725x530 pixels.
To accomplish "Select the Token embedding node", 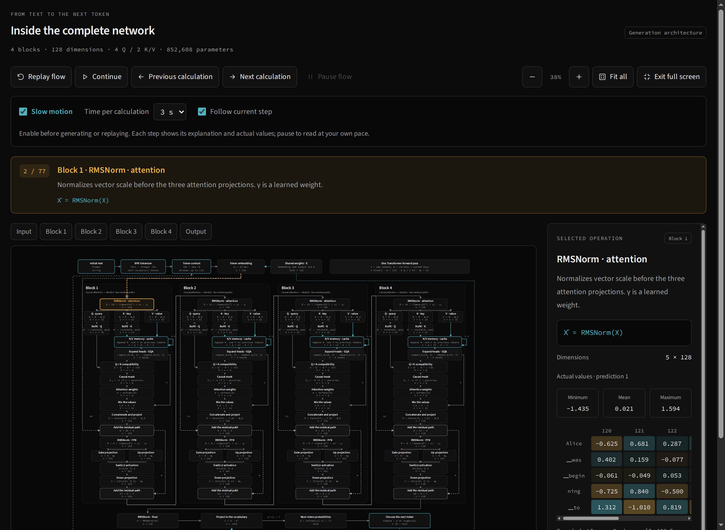I will point(241,267).
